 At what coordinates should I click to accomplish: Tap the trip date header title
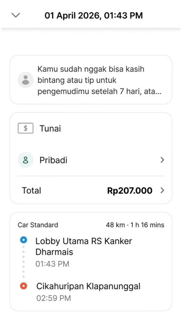[x=94, y=16]
